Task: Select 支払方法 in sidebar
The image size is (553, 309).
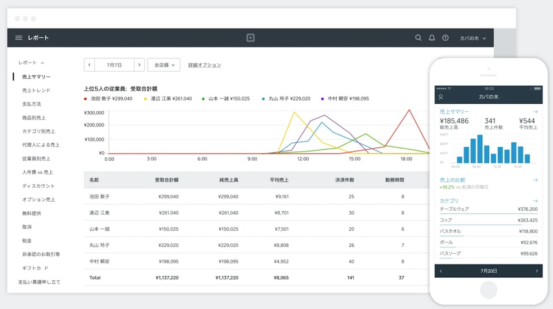Action: [x=31, y=104]
